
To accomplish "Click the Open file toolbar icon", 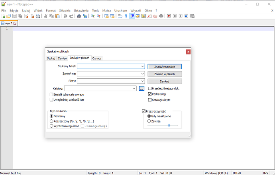I will (9, 16).
